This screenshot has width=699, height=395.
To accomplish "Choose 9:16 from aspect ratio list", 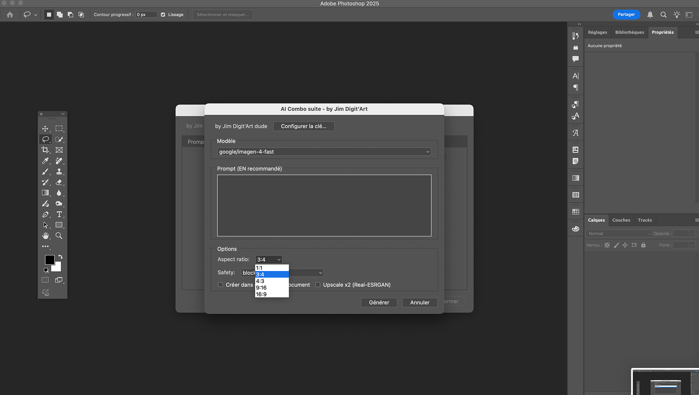I will pos(272,288).
